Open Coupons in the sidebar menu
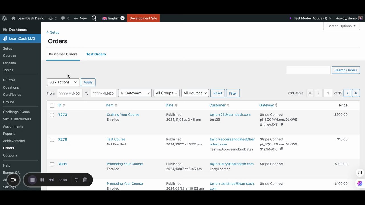The width and height of the screenshot is (365, 205). [x=10, y=155]
